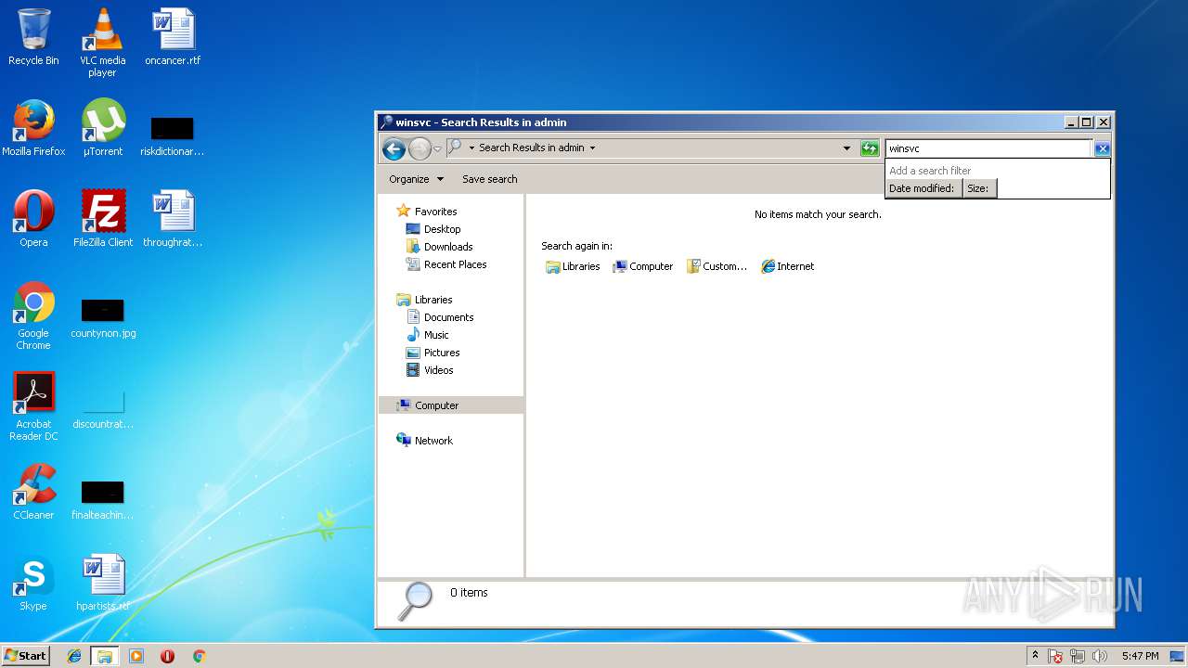Open finalteachin file on desktop
The height and width of the screenshot is (668, 1188).
pos(103,498)
